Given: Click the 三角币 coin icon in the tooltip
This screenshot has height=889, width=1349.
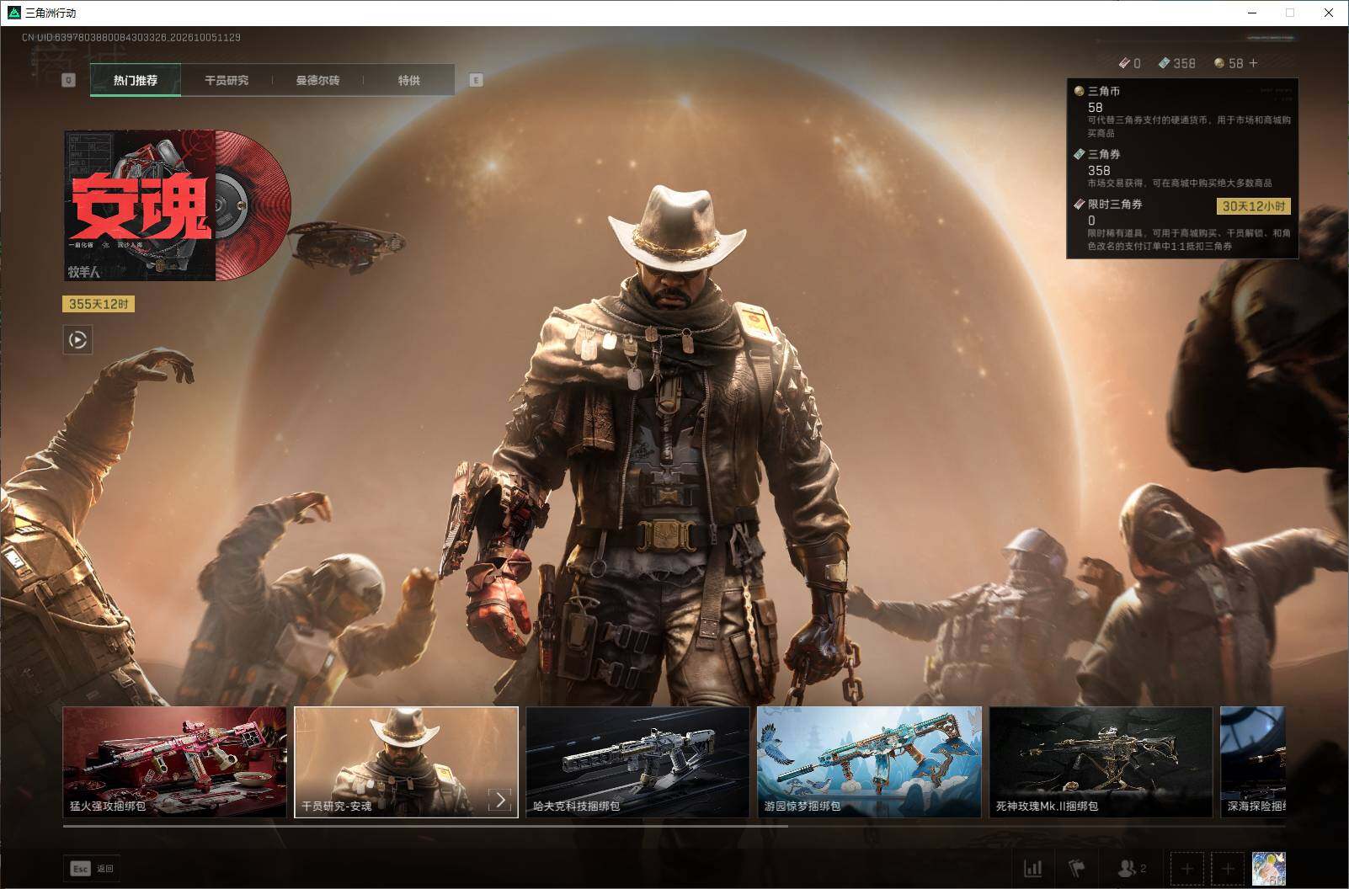Looking at the screenshot, I should click(1079, 91).
